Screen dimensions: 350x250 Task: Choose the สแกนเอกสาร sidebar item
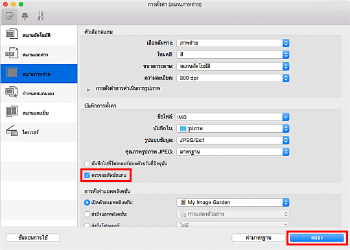39,54
